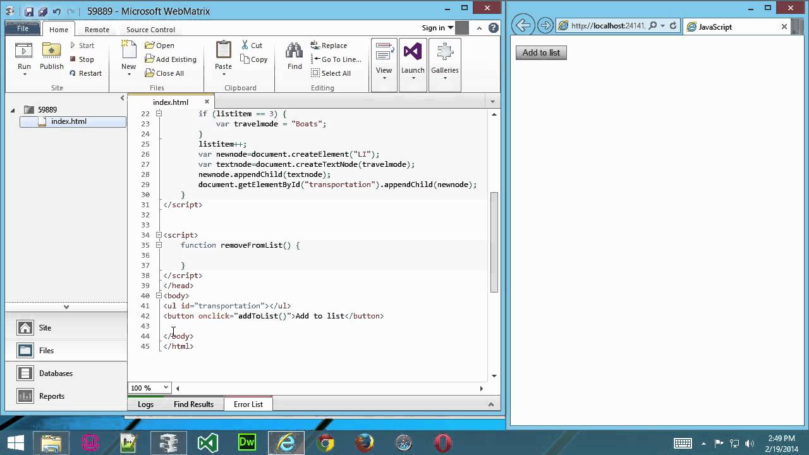Image resolution: width=809 pixels, height=455 pixels.
Task: Open the 100 % zoom dropdown
Action: pyautogui.click(x=166, y=387)
